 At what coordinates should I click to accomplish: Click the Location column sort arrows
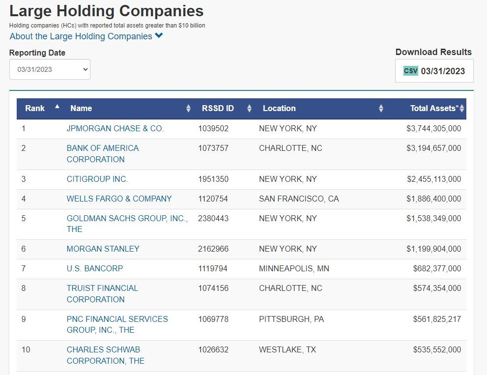(381, 109)
